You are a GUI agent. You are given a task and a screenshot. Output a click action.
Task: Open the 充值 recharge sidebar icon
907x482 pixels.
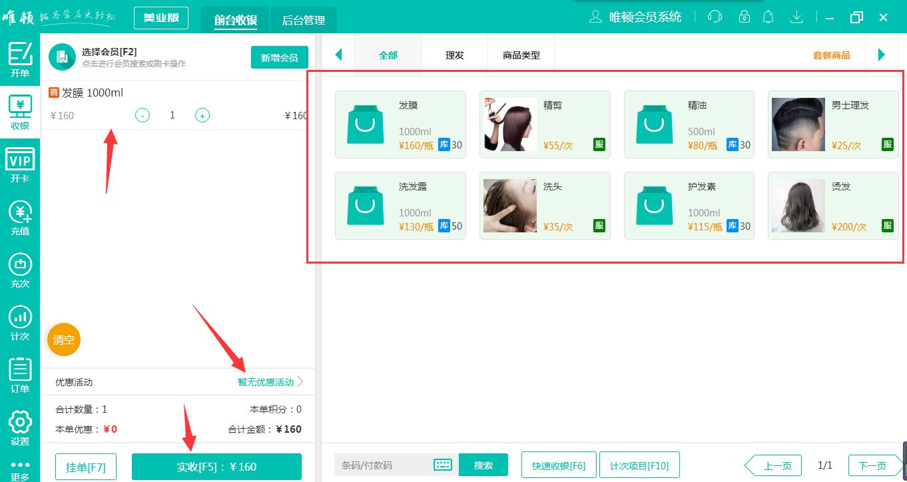(x=20, y=218)
